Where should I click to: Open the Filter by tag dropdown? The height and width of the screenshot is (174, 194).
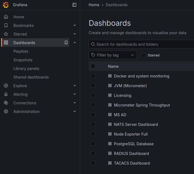(x=113, y=55)
